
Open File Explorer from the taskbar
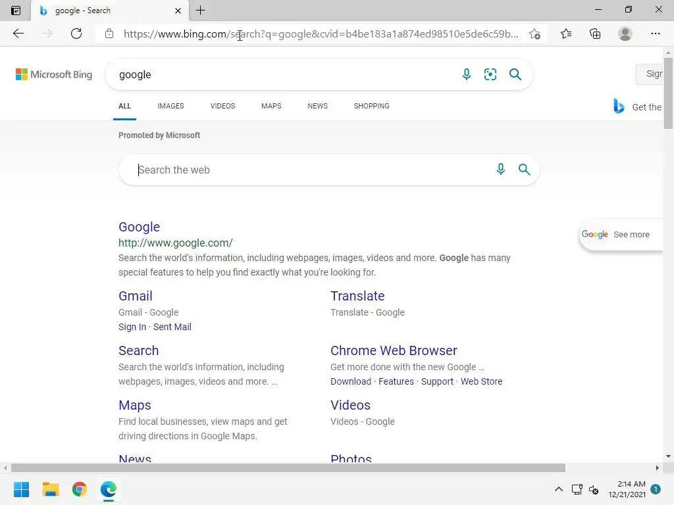[50, 489]
